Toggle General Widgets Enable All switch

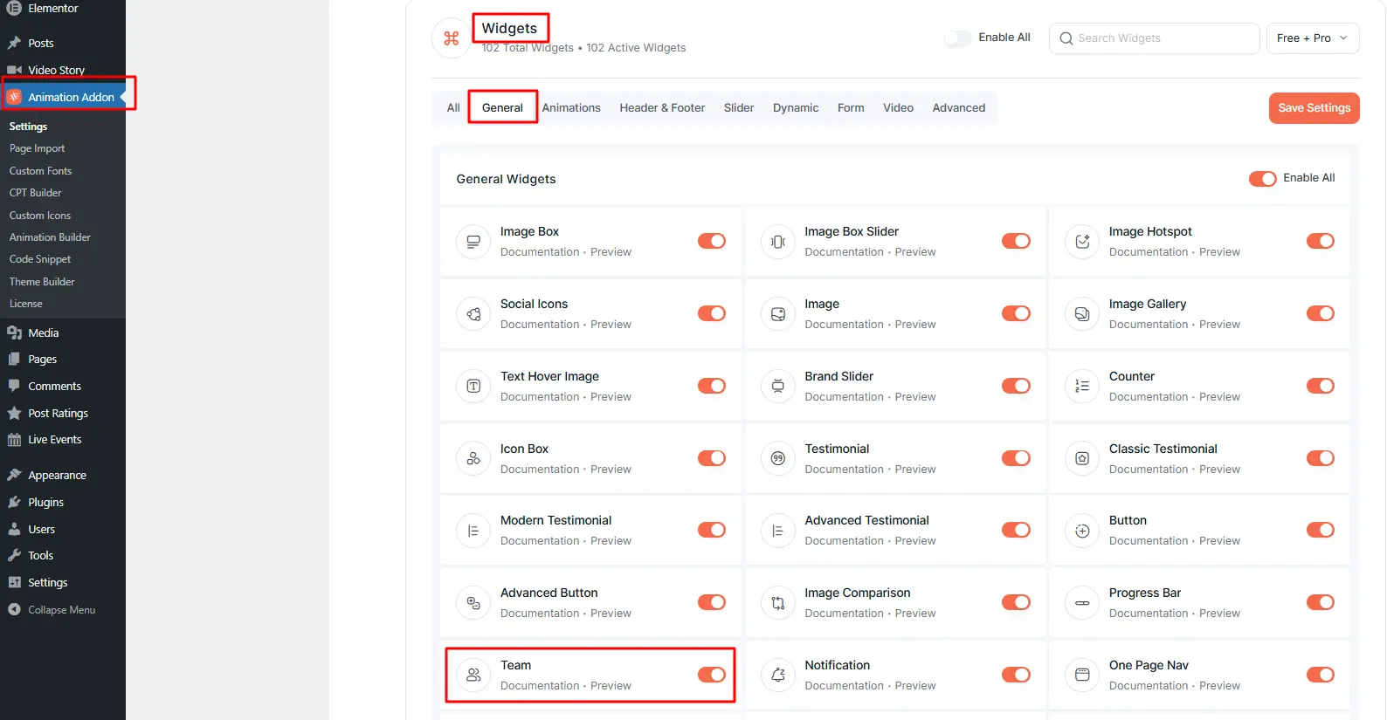1262,179
